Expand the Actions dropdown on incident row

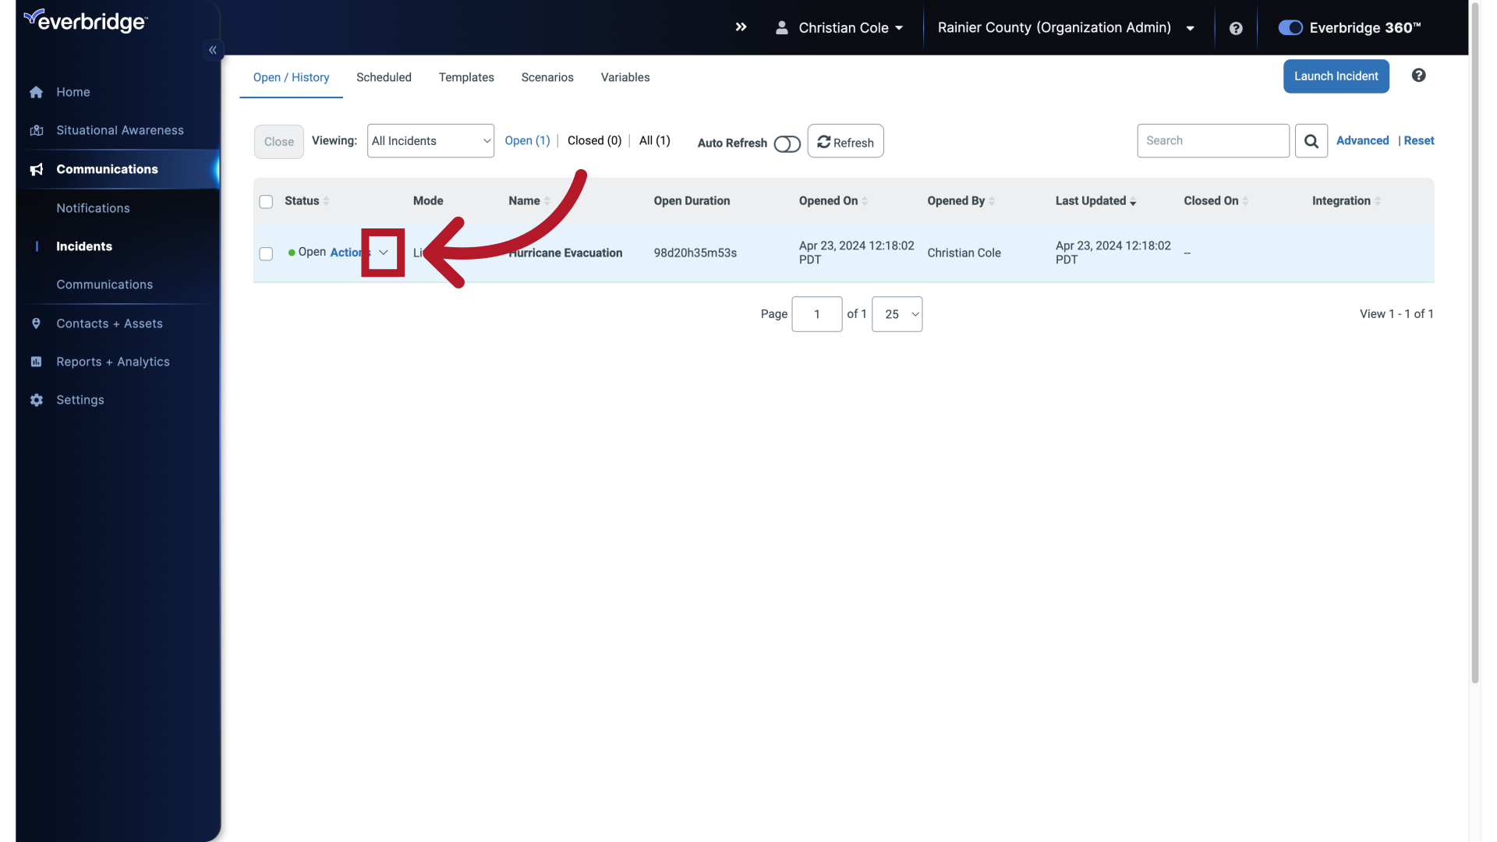[x=382, y=253]
